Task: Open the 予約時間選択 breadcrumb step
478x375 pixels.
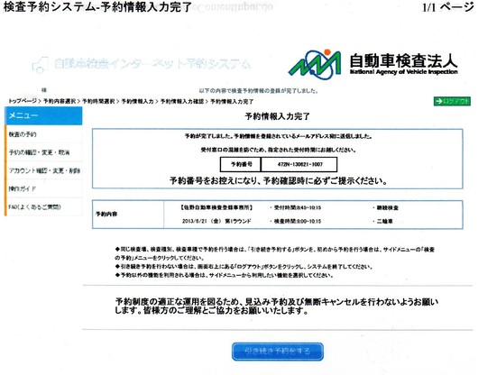Action: (x=98, y=101)
